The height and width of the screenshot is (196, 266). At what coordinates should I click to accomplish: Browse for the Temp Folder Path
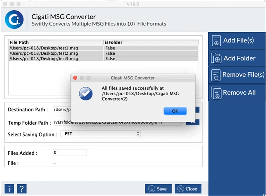click(x=193, y=122)
